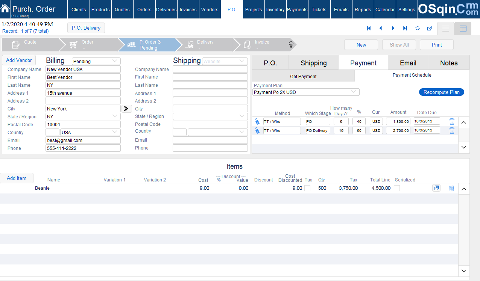Click the Delivery forklift stage icon
The width and height of the screenshot is (480, 281).
190,45
